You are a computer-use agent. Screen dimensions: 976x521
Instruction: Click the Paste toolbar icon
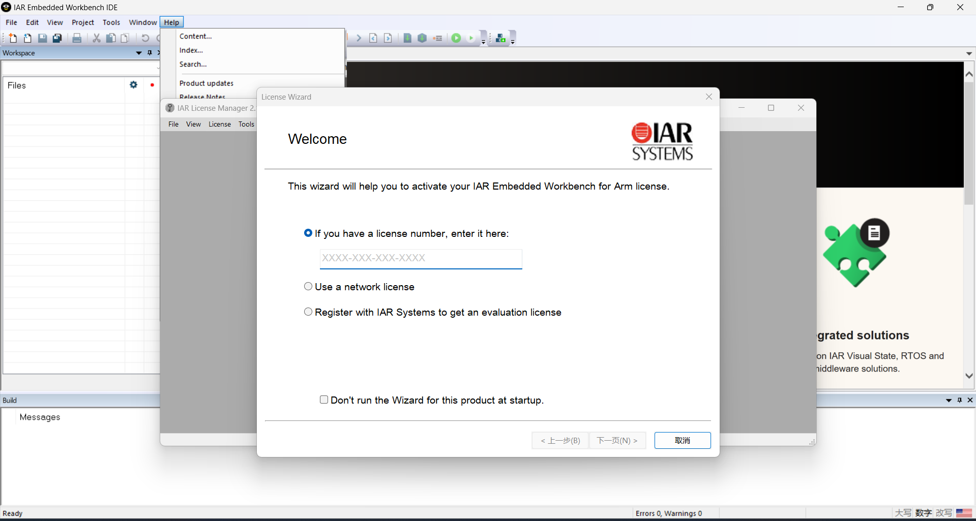click(125, 38)
